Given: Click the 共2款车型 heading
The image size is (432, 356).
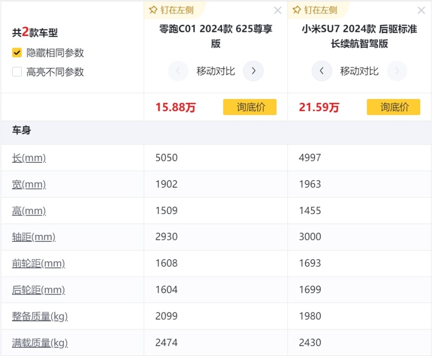Looking at the screenshot, I should [34, 32].
